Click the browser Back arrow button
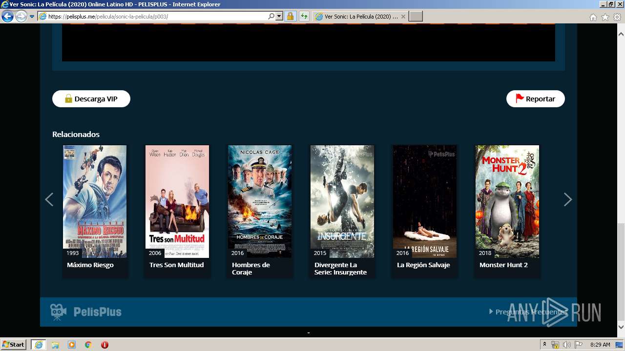 (7, 17)
